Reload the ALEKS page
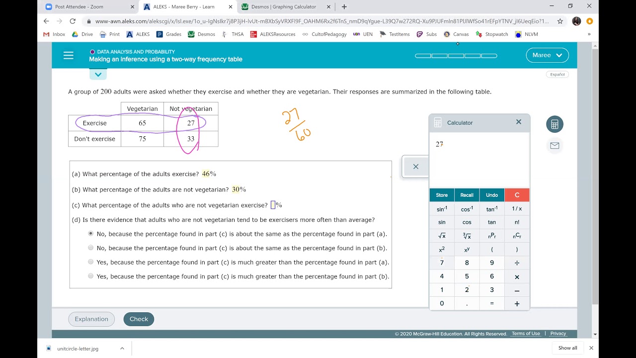 pos(73,21)
